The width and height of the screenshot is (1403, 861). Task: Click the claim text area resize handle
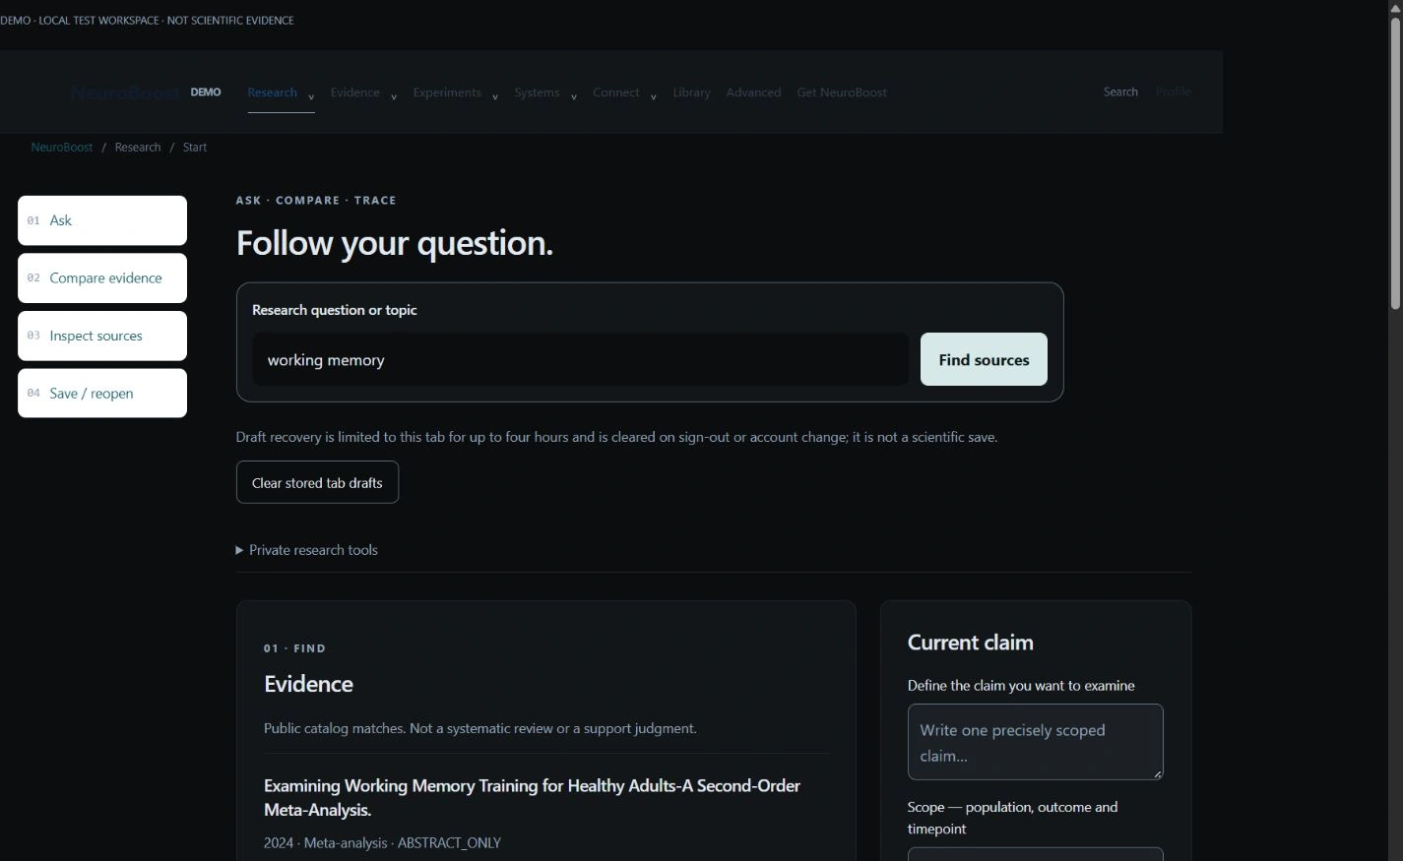(1157, 774)
